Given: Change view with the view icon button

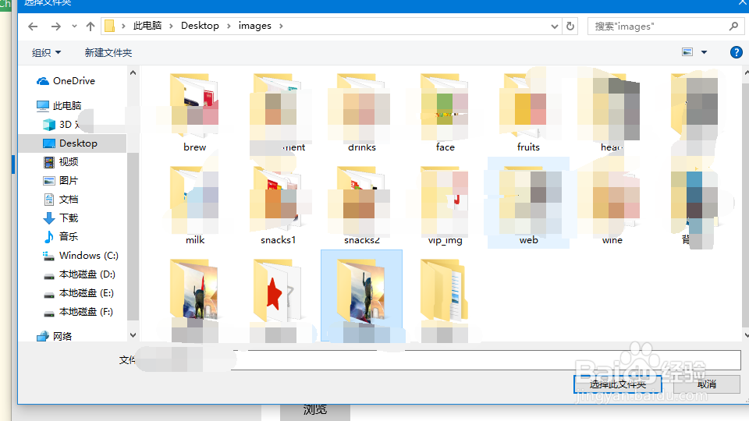Looking at the screenshot, I should 687,52.
